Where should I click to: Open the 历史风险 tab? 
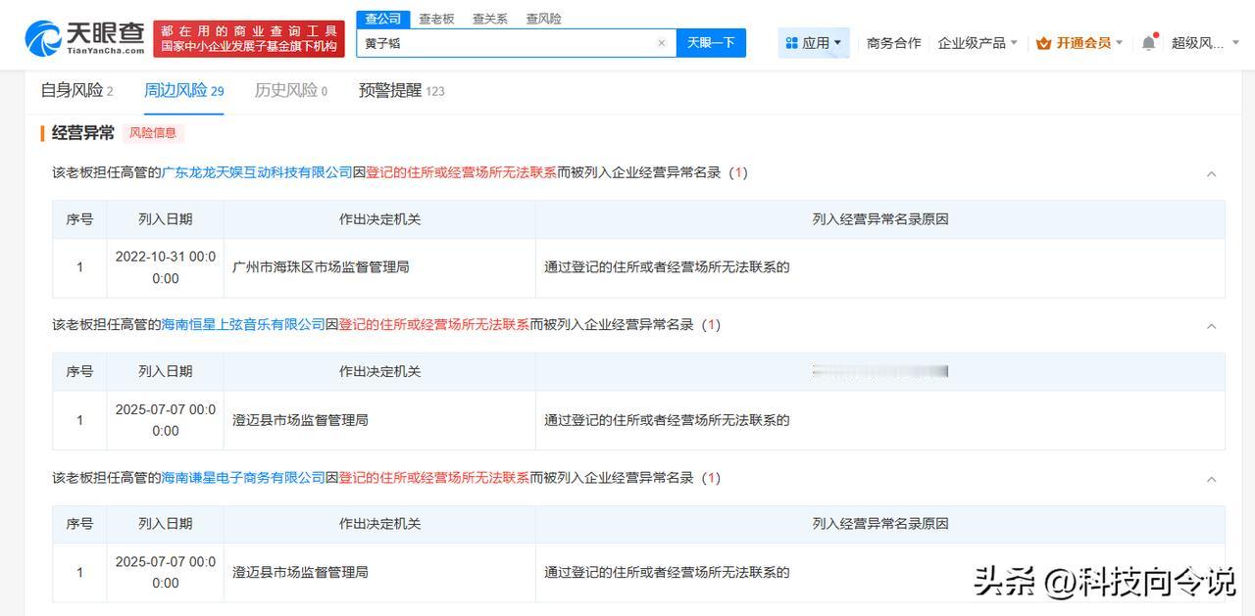(291, 91)
